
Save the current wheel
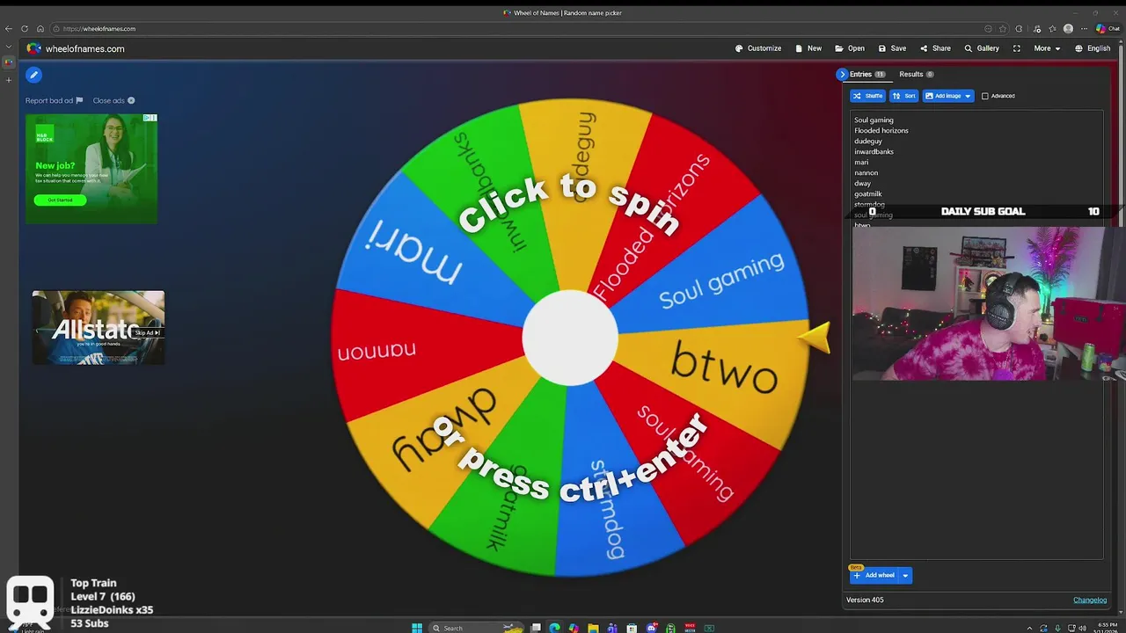[892, 48]
